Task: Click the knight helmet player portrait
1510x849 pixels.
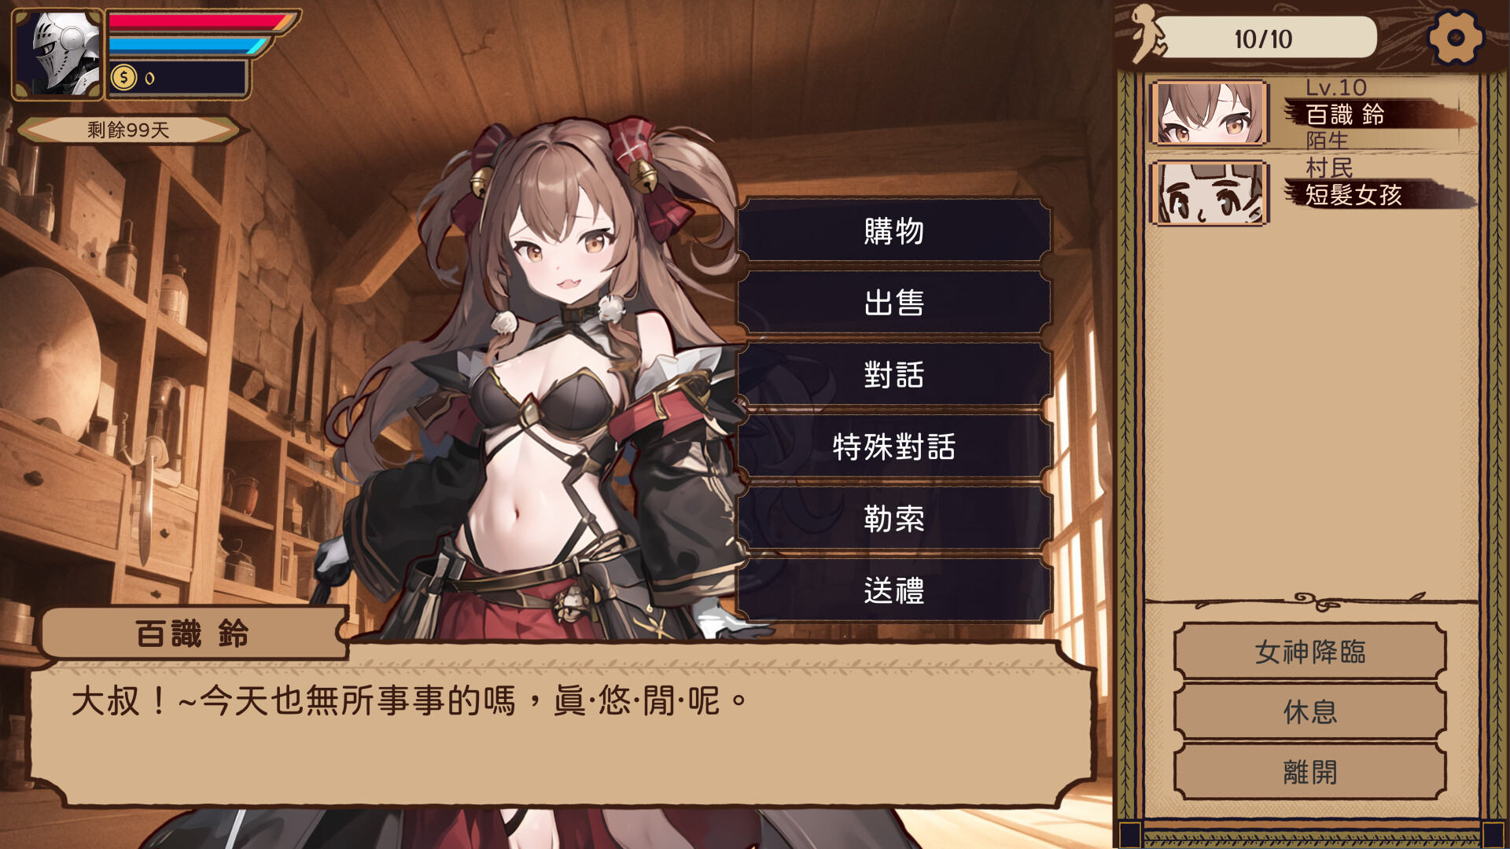Action: click(x=57, y=54)
